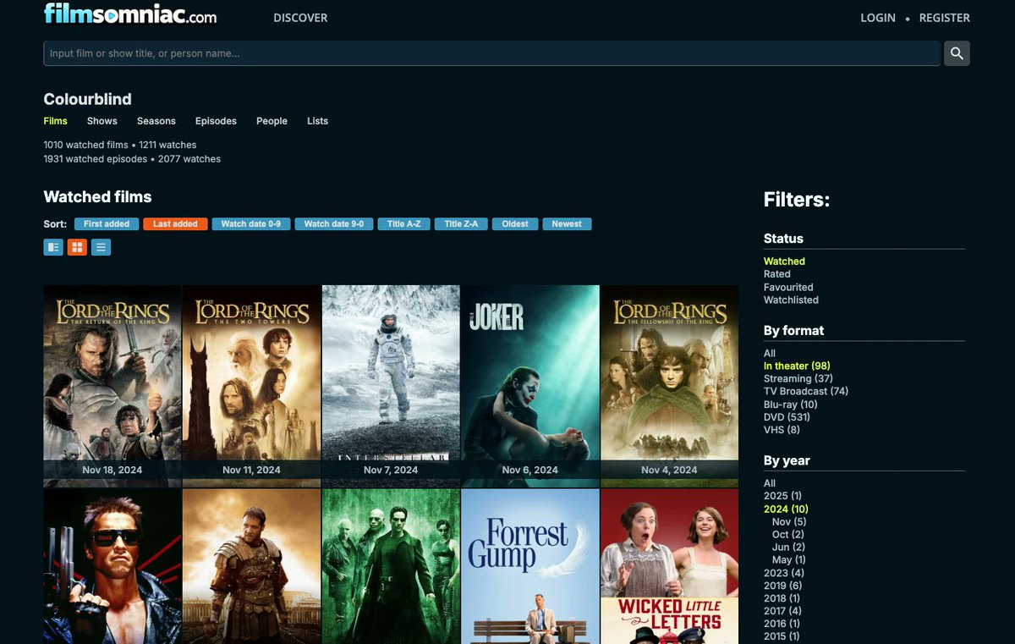Open the DISCOVER menu
The image size is (1015, 644).
click(x=300, y=18)
